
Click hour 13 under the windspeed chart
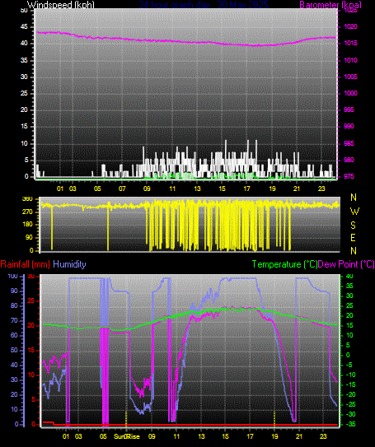[x=197, y=189]
